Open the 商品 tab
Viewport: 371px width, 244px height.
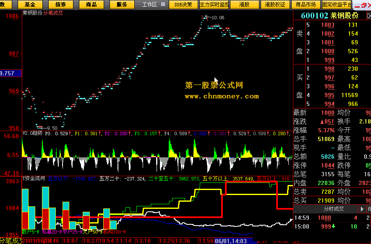pyautogui.click(x=91, y=5)
